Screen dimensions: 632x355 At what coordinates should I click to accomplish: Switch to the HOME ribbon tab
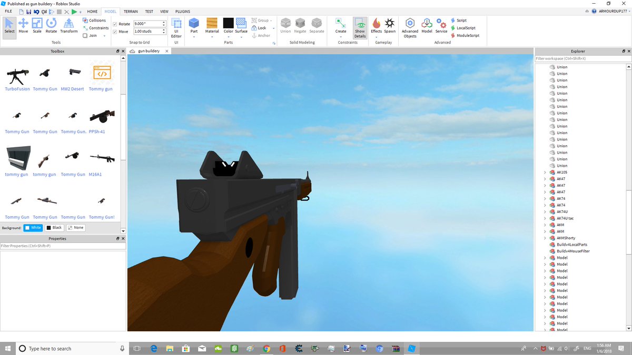click(92, 11)
